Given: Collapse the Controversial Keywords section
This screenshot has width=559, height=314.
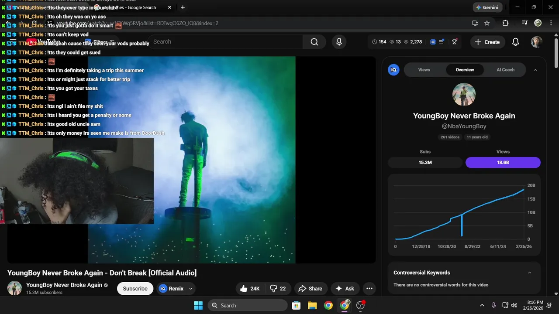Looking at the screenshot, I should [530, 273].
